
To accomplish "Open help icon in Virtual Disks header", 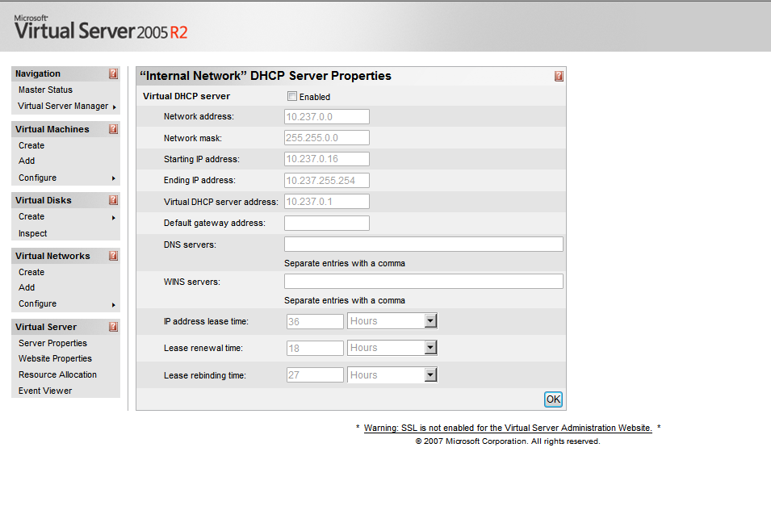I will click(x=114, y=200).
